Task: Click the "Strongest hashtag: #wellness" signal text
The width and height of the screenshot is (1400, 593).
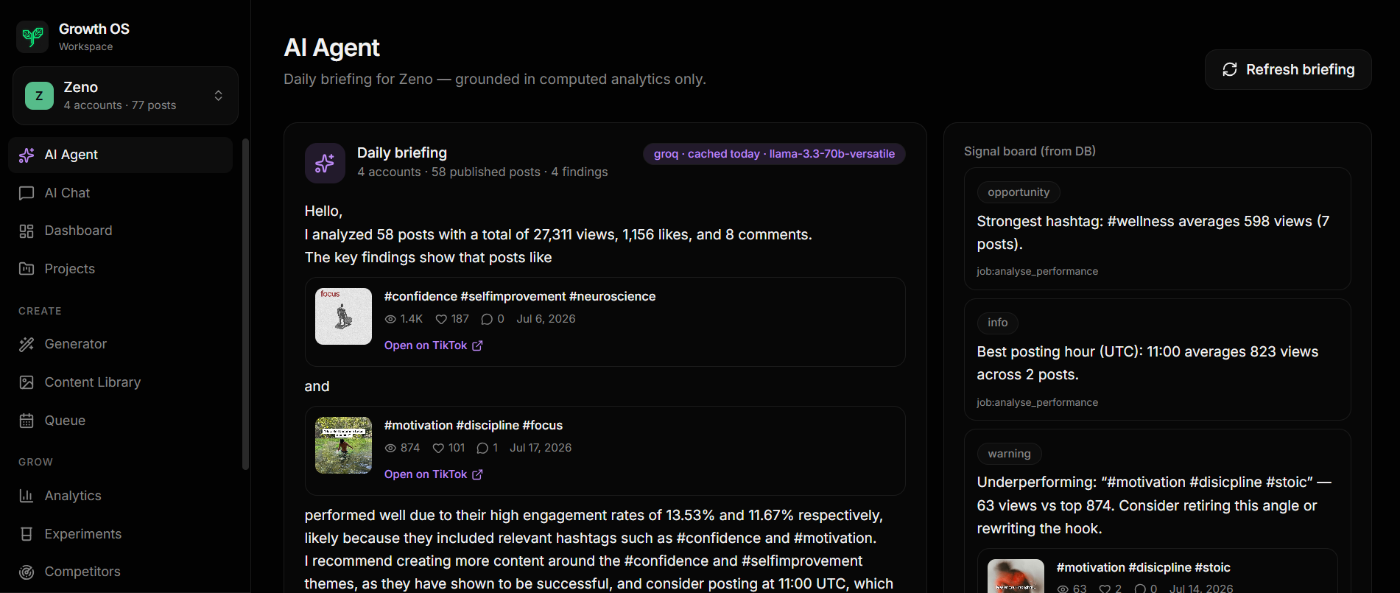Action: pos(1153,233)
